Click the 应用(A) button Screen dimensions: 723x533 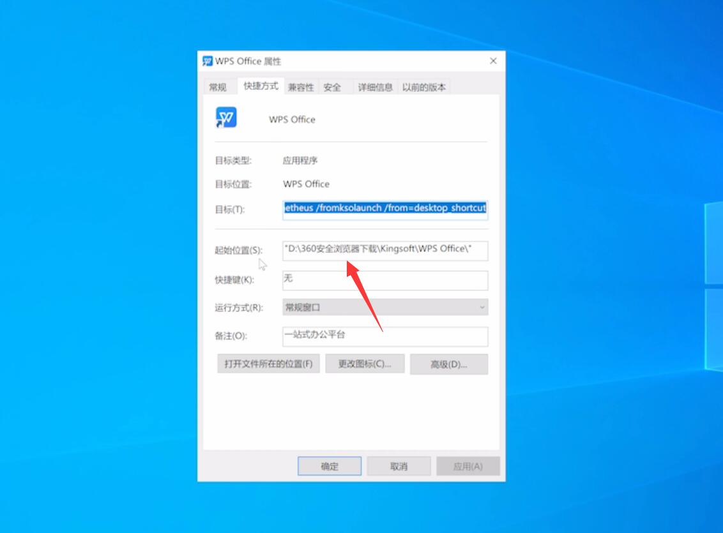tap(468, 466)
